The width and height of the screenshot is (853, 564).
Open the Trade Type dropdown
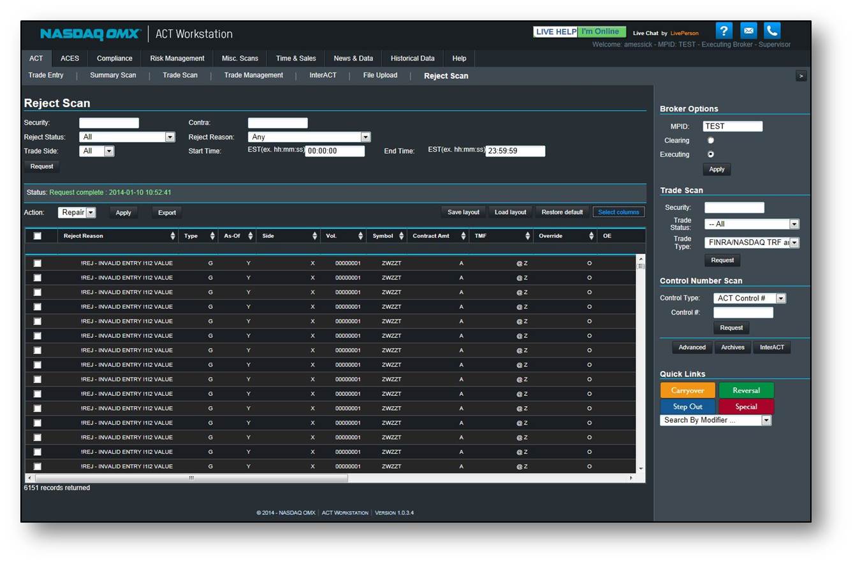click(x=752, y=243)
